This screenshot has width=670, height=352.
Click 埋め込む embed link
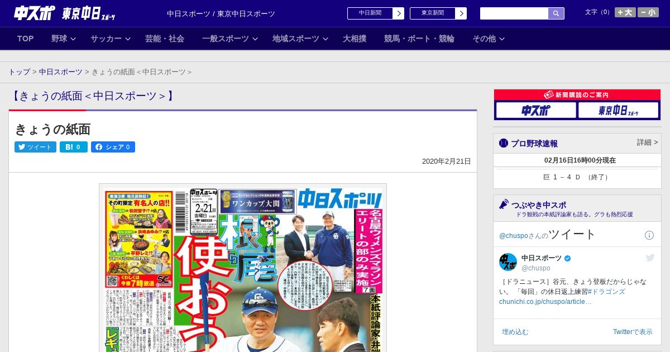point(515,332)
